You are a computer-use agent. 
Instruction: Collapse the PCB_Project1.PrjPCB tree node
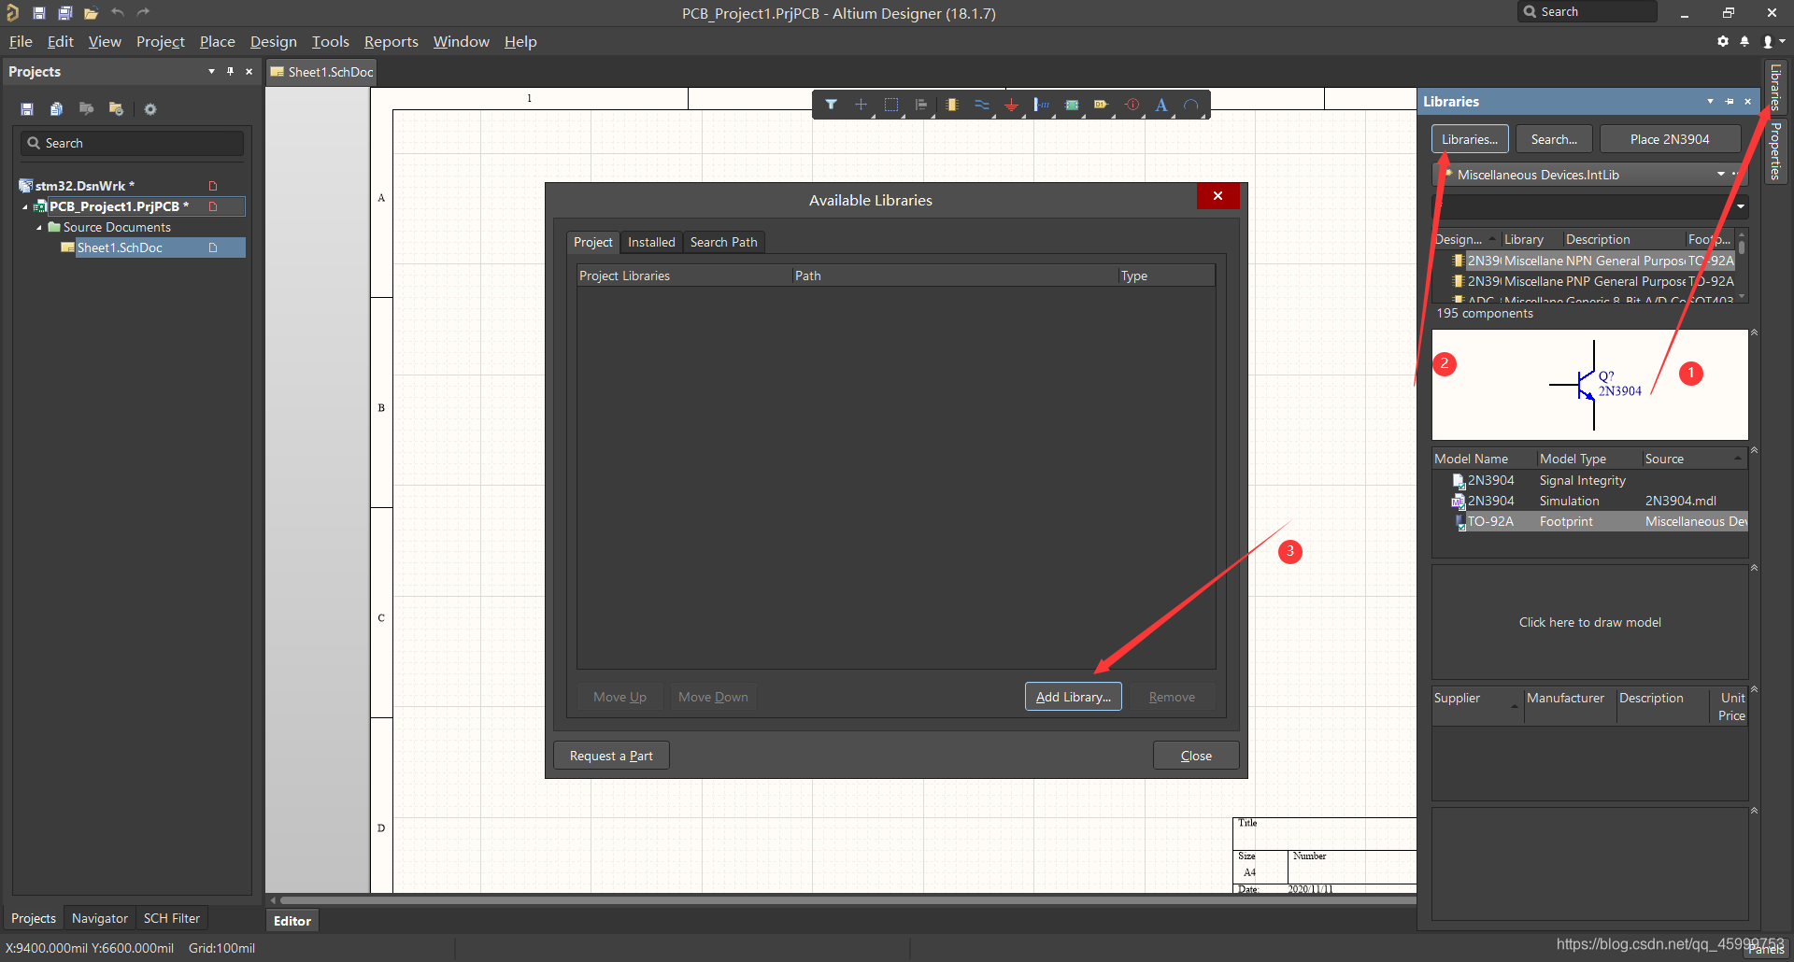[x=25, y=207]
